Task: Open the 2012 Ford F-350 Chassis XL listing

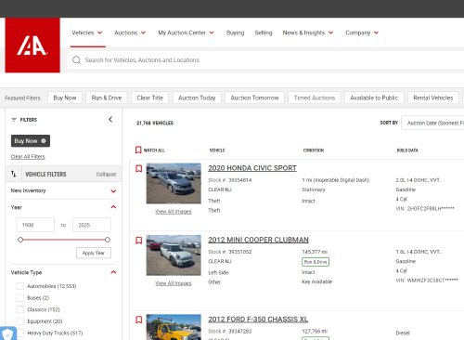Action: coord(258,320)
